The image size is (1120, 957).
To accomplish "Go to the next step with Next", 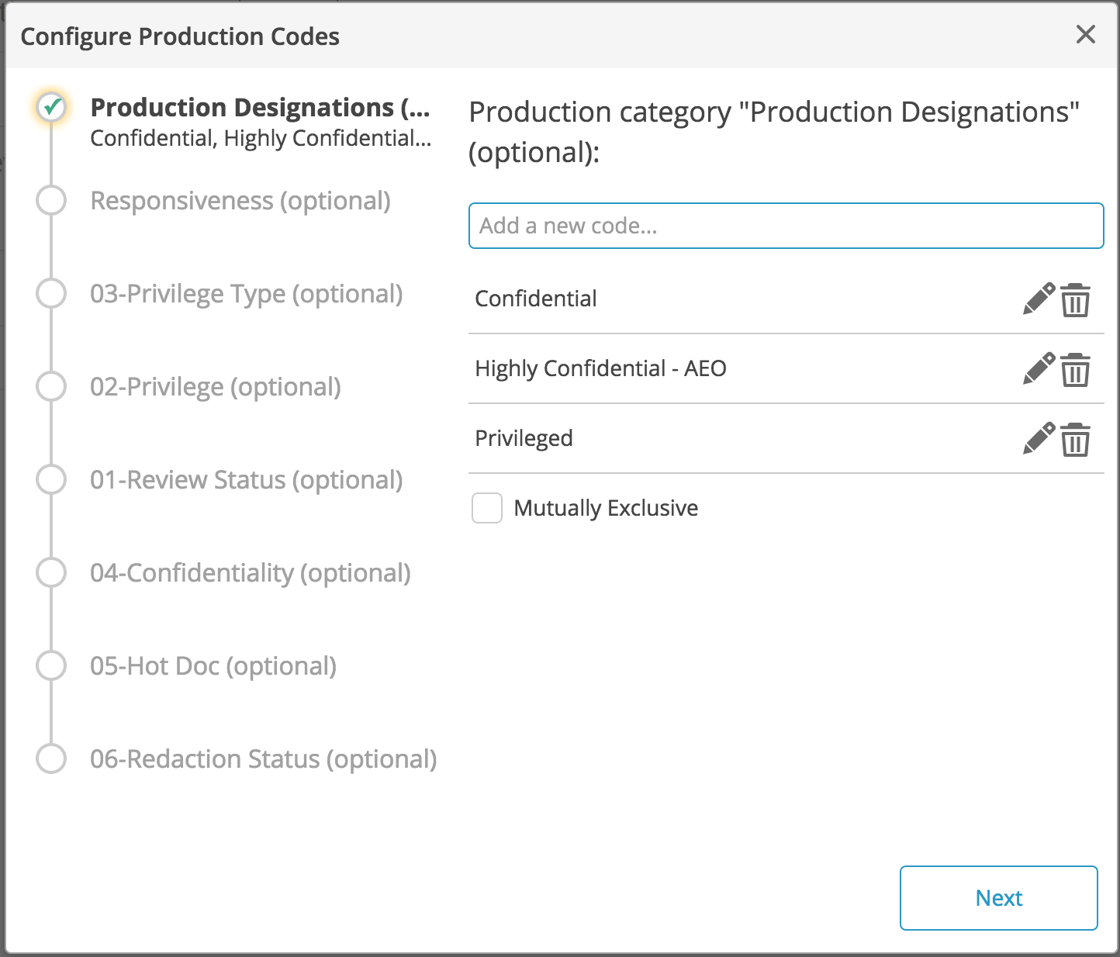I will click(x=998, y=898).
